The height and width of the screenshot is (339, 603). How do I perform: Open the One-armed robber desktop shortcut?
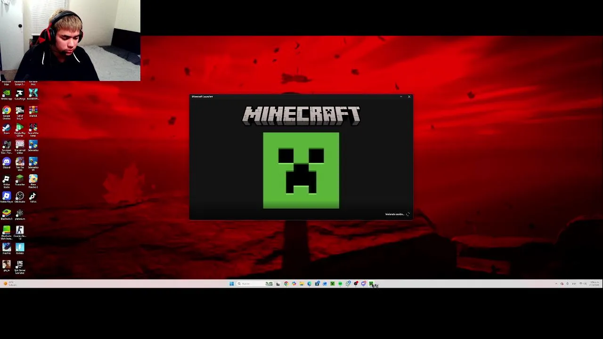click(20, 147)
